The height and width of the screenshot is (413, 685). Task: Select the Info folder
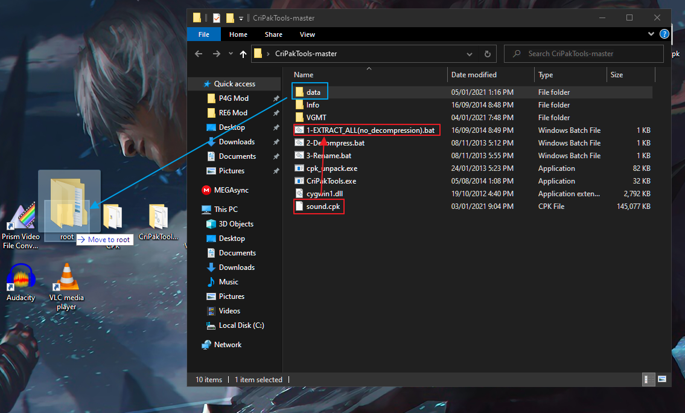tap(313, 105)
